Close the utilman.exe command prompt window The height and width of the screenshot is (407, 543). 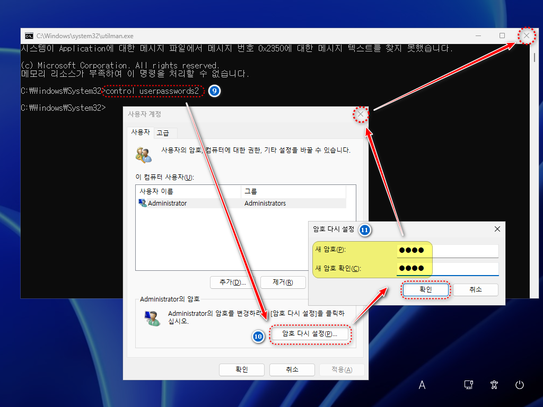[527, 36]
